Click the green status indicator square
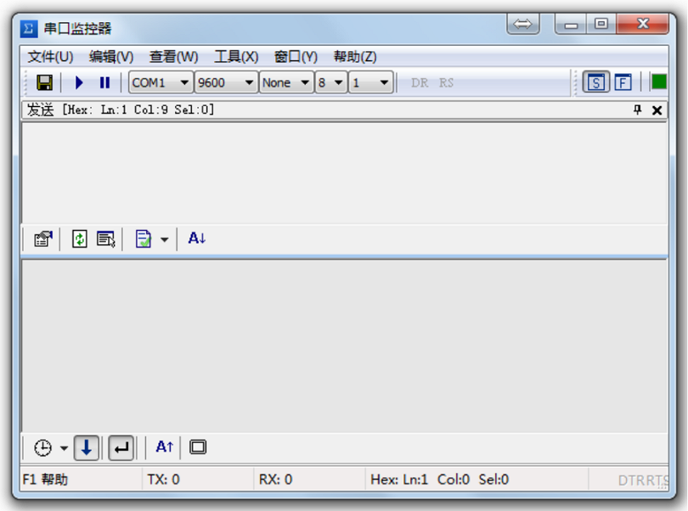The image size is (688, 511). click(x=658, y=82)
